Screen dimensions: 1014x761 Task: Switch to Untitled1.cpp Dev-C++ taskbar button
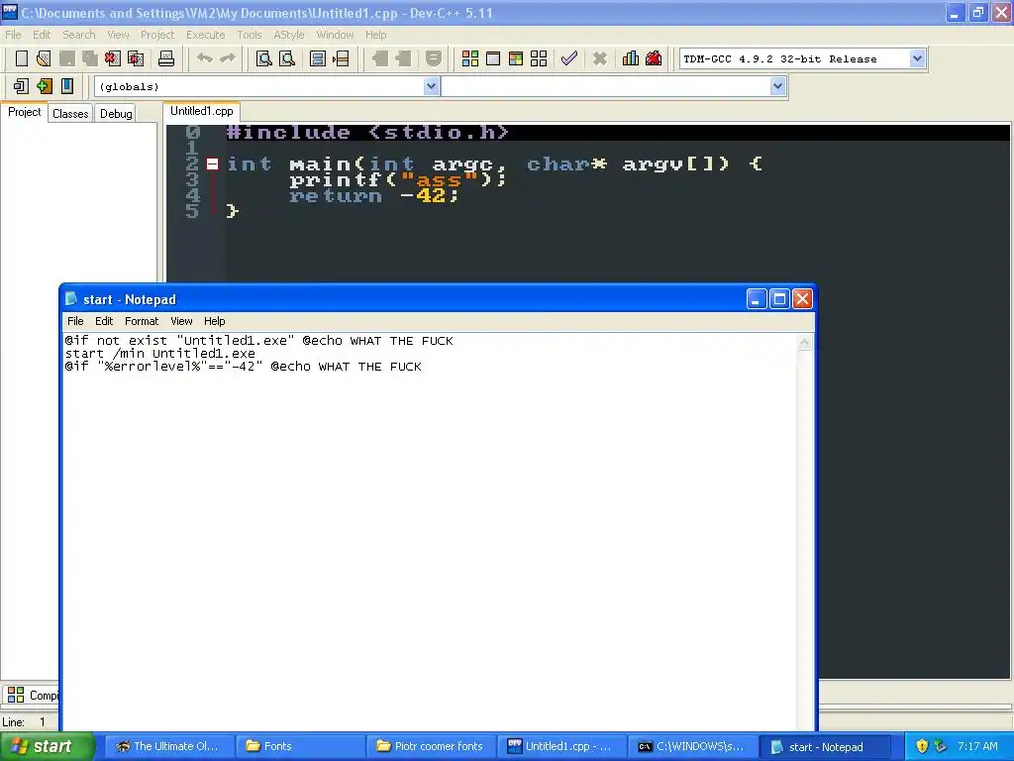pos(562,746)
